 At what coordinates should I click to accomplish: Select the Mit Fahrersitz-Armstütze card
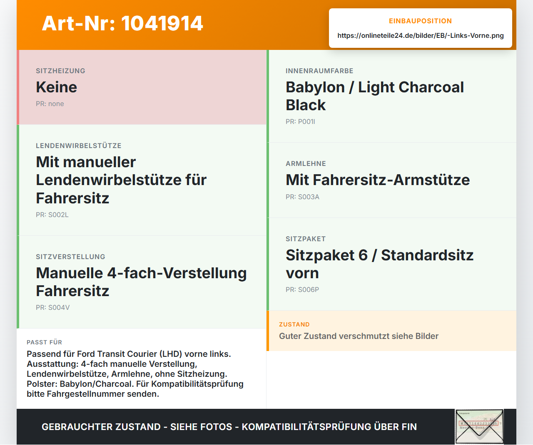(391, 180)
